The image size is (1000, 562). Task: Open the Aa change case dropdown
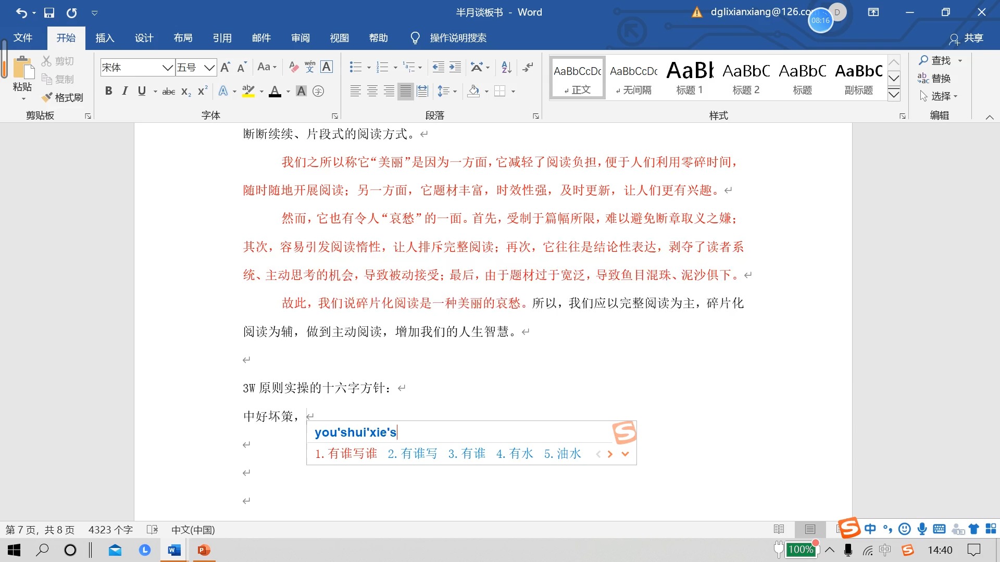pos(267,67)
